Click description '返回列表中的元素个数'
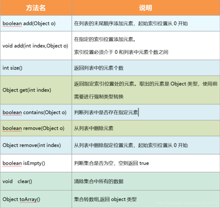 point(99,68)
